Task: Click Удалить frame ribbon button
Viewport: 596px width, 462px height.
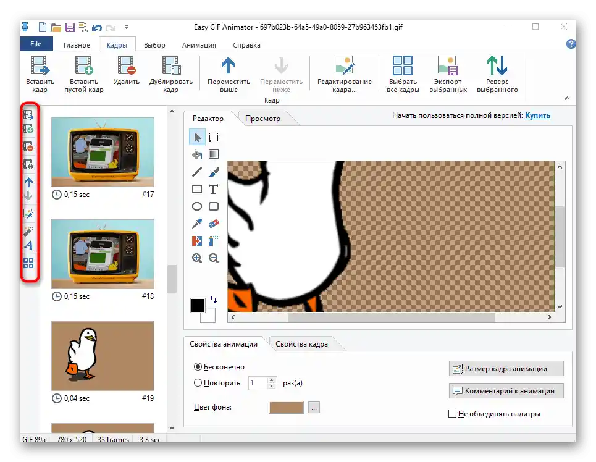Action: (126, 71)
